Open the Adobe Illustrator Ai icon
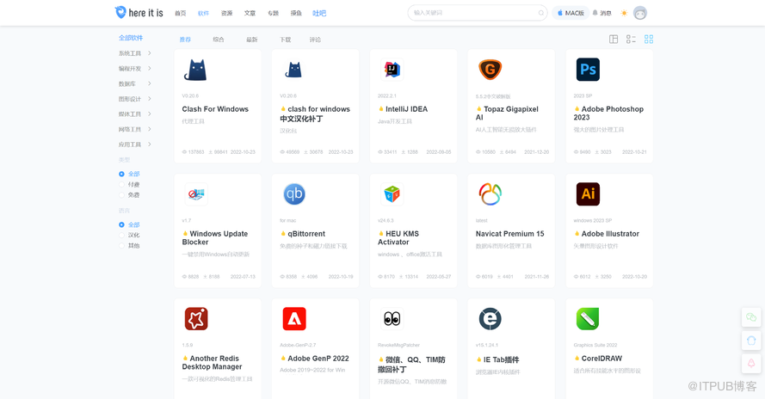Image resolution: width=765 pixels, height=399 pixels. (x=588, y=194)
